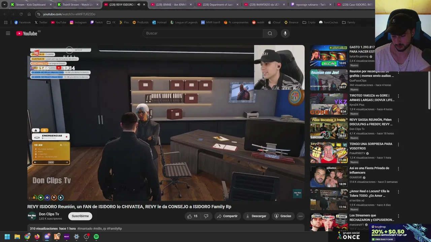This screenshot has width=431, height=242.
Task: Click the #mills_rp hashtag
Action: pyautogui.click(x=100, y=229)
